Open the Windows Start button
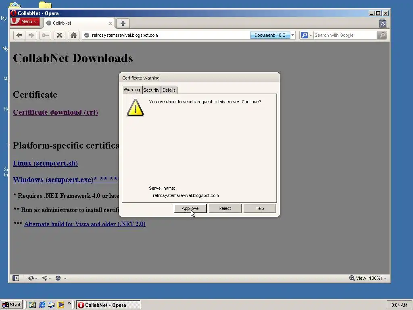Screen dimensions: 413x310 click(x=12, y=305)
